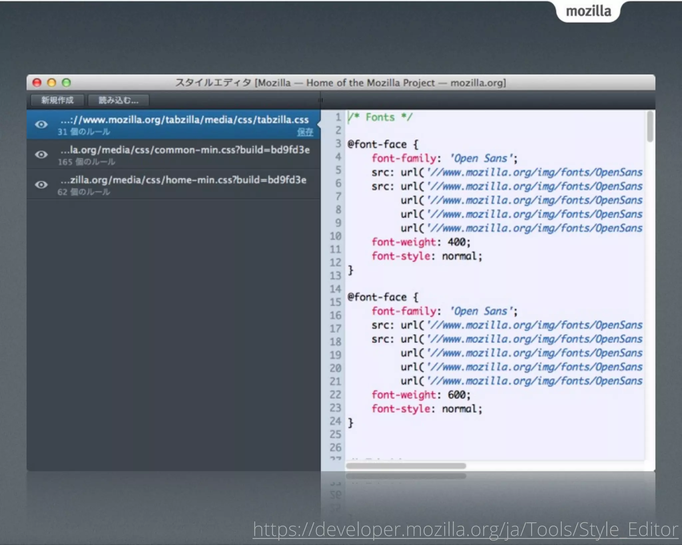Click line number 10 in the gutter
This screenshot has width=682, height=545.
click(x=335, y=236)
